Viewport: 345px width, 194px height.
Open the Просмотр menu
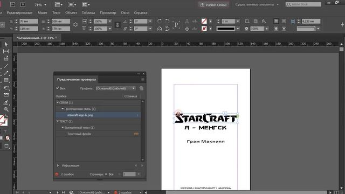tap(108, 13)
